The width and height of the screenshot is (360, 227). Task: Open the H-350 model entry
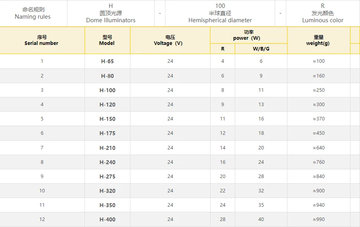(107, 205)
